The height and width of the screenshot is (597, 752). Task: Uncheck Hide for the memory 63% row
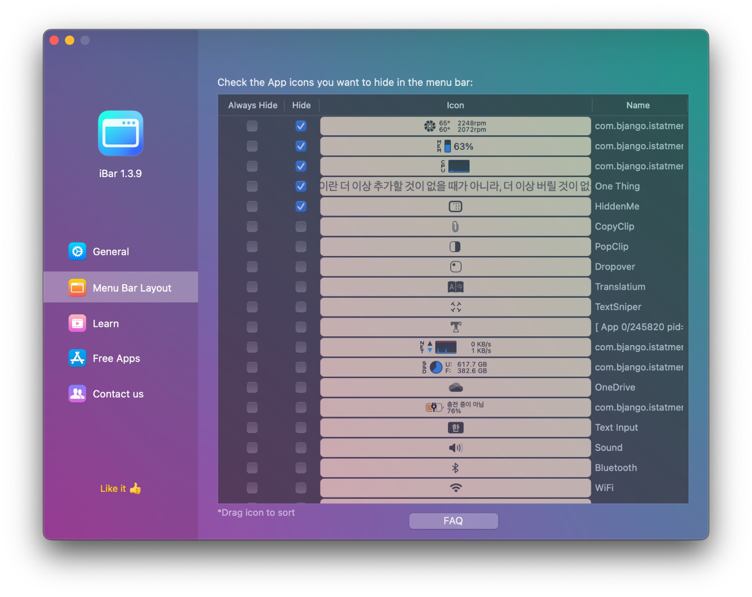pyautogui.click(x=301, y=146)
